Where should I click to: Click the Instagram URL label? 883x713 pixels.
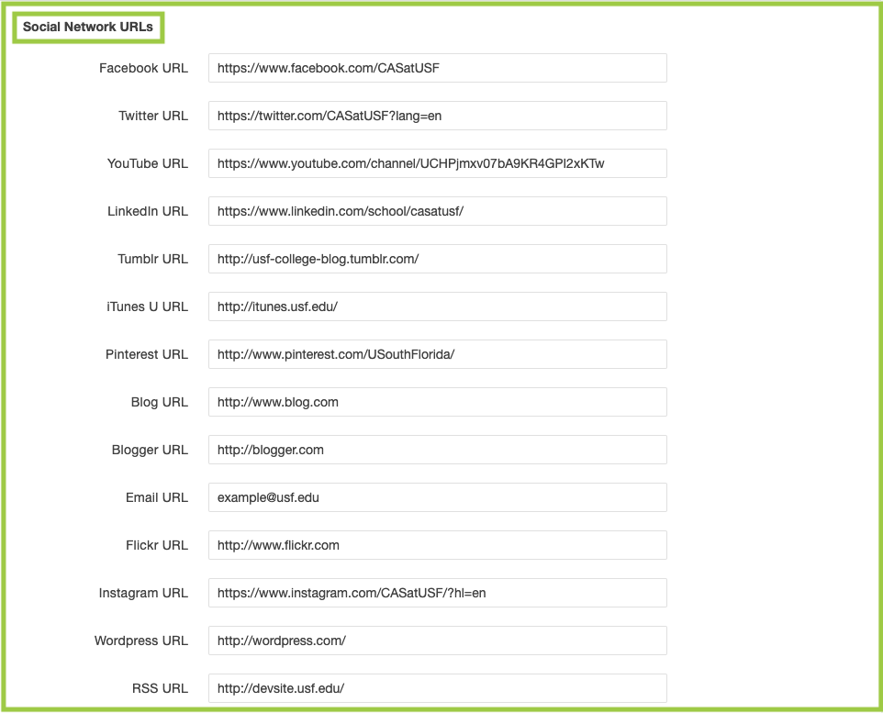[143, 593]
